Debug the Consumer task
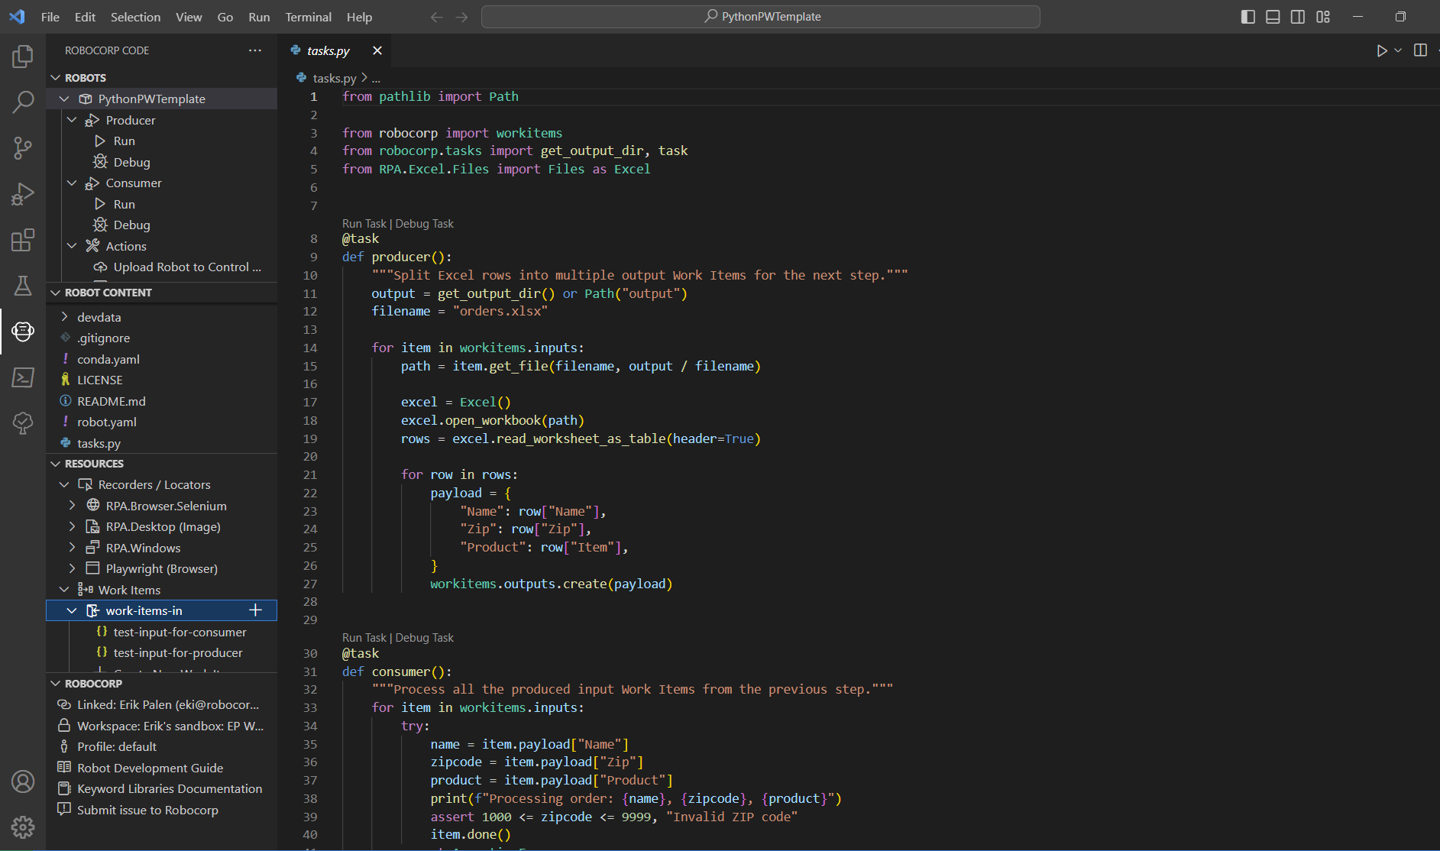Screen dimensions: 1440x851 pyautogui.click(x=131, y=225)
